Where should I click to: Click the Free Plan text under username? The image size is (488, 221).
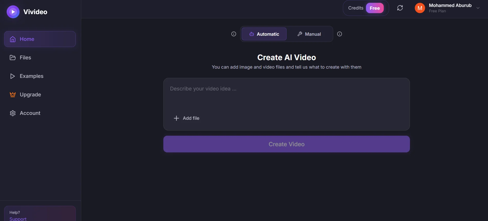tap(437, 11)
